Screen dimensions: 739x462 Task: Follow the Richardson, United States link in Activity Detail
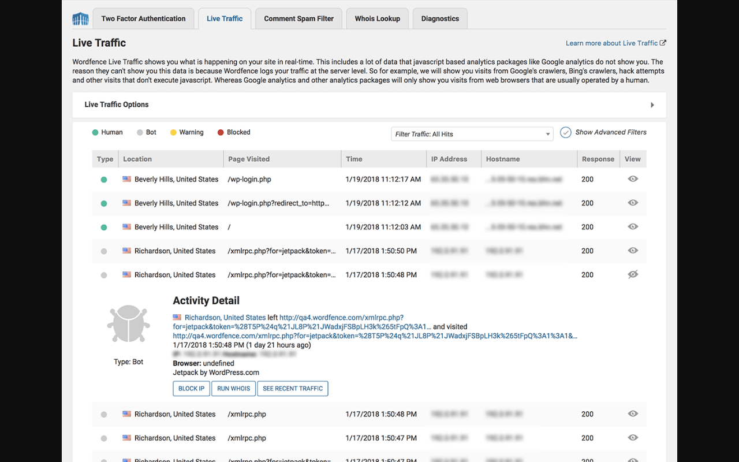click(x=225, y=318)
